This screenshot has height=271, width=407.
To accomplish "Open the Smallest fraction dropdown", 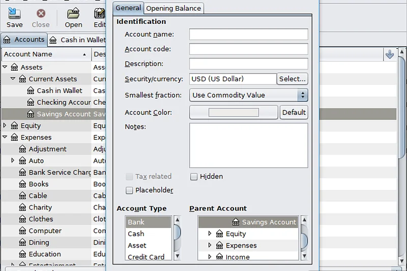I will click(x=248, y=95).
